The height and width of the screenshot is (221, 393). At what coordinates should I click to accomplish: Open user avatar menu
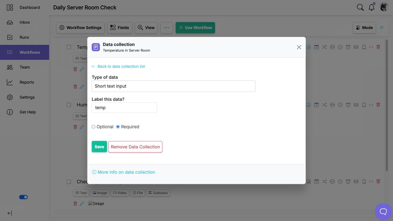384,7
